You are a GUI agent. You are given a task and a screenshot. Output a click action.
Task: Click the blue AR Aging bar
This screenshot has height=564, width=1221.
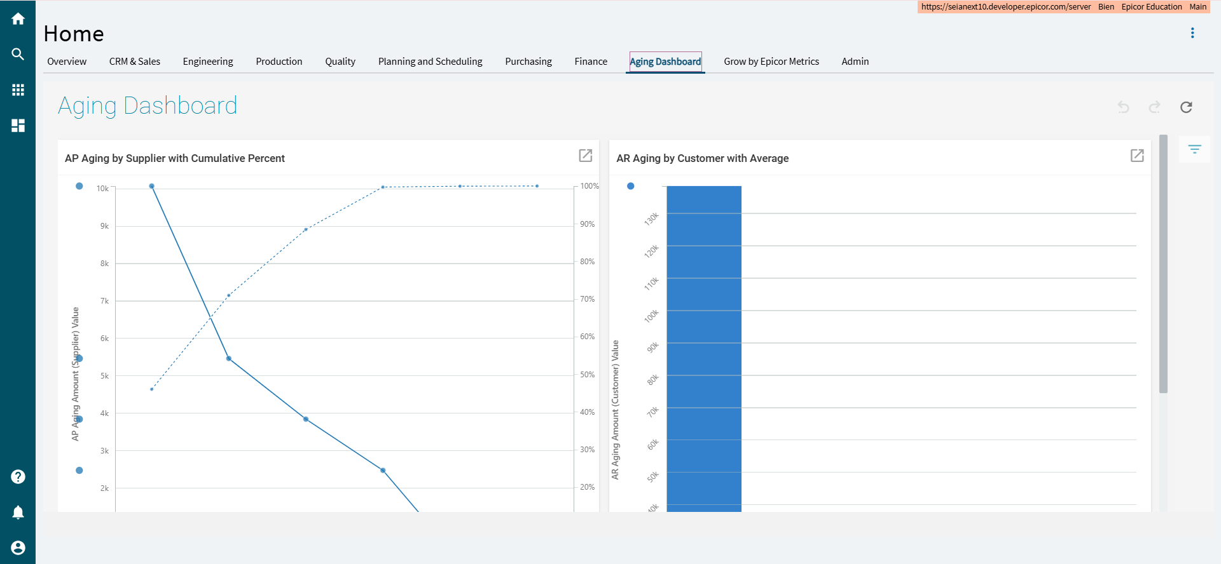pos(704,348)
